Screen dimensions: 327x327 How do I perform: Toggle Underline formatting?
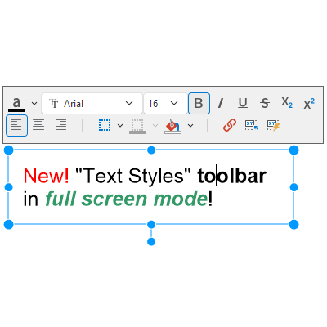pos(243,104)
